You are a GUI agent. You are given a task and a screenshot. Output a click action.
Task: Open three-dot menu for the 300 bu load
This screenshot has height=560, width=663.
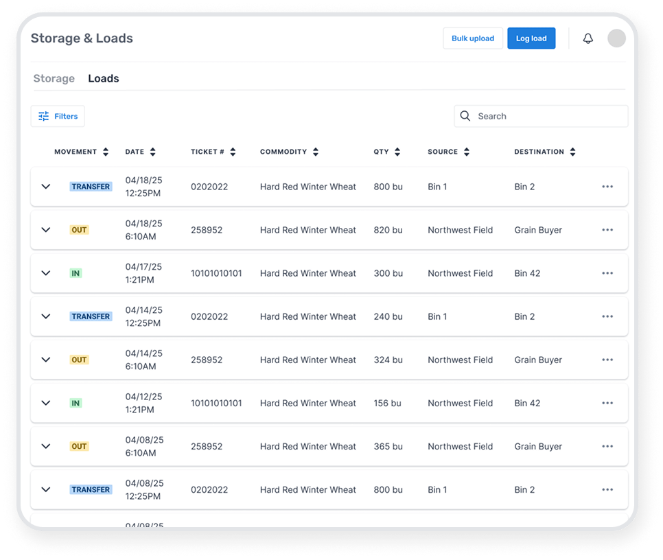[607, 273]
